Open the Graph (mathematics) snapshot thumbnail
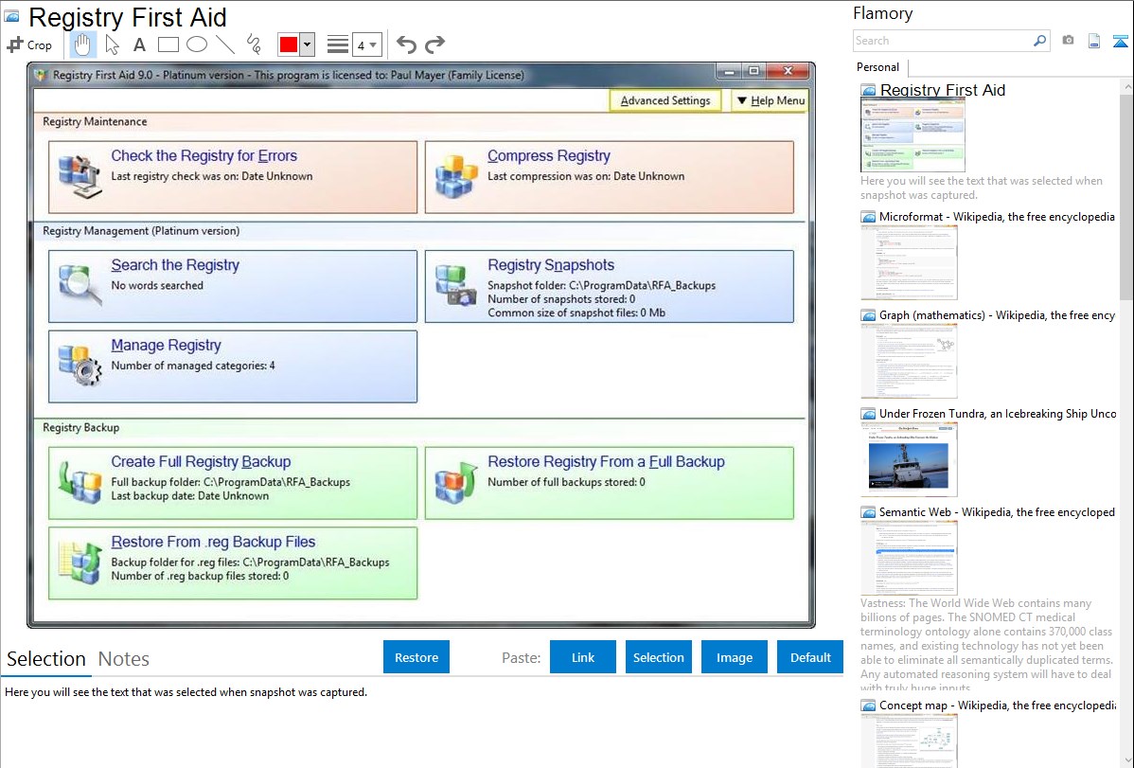1134x768 pixels. (909, 361)
